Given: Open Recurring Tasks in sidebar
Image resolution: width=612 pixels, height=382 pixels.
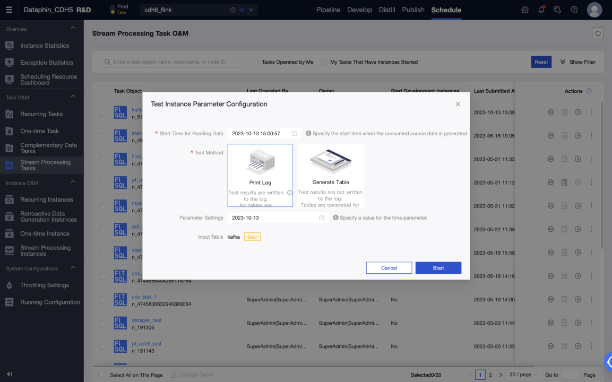Looking at the screenshot, I should pyautogui.click(x=41, y=114).
